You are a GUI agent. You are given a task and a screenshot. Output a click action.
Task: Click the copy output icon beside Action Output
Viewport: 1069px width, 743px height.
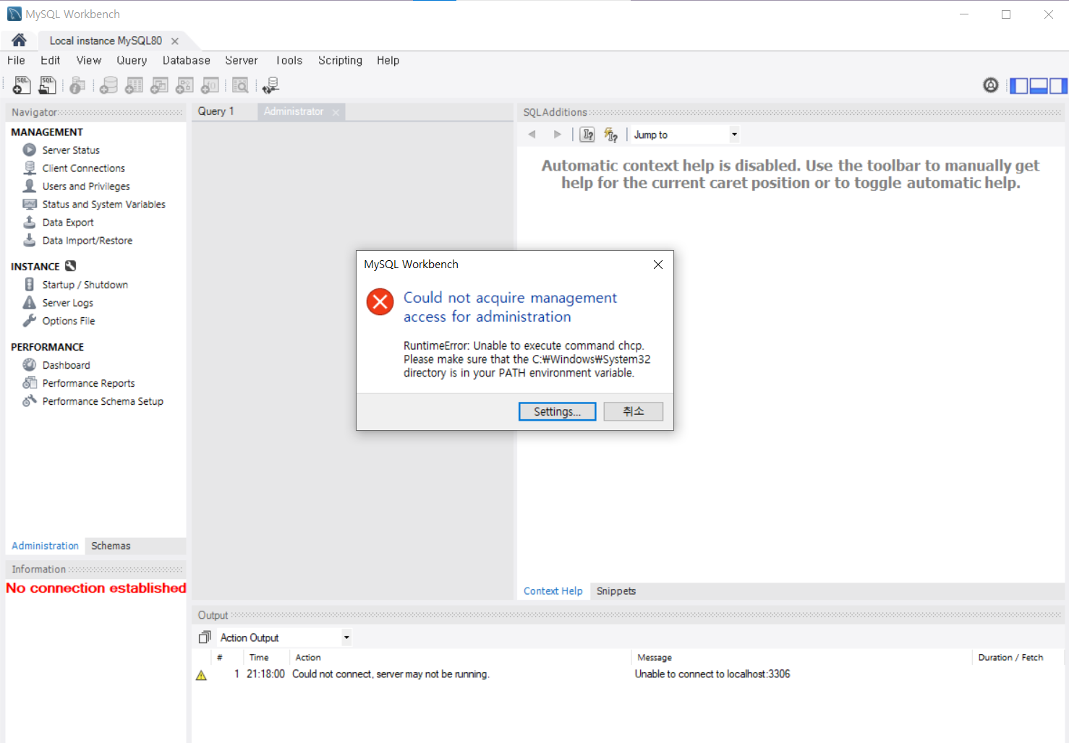205,637
